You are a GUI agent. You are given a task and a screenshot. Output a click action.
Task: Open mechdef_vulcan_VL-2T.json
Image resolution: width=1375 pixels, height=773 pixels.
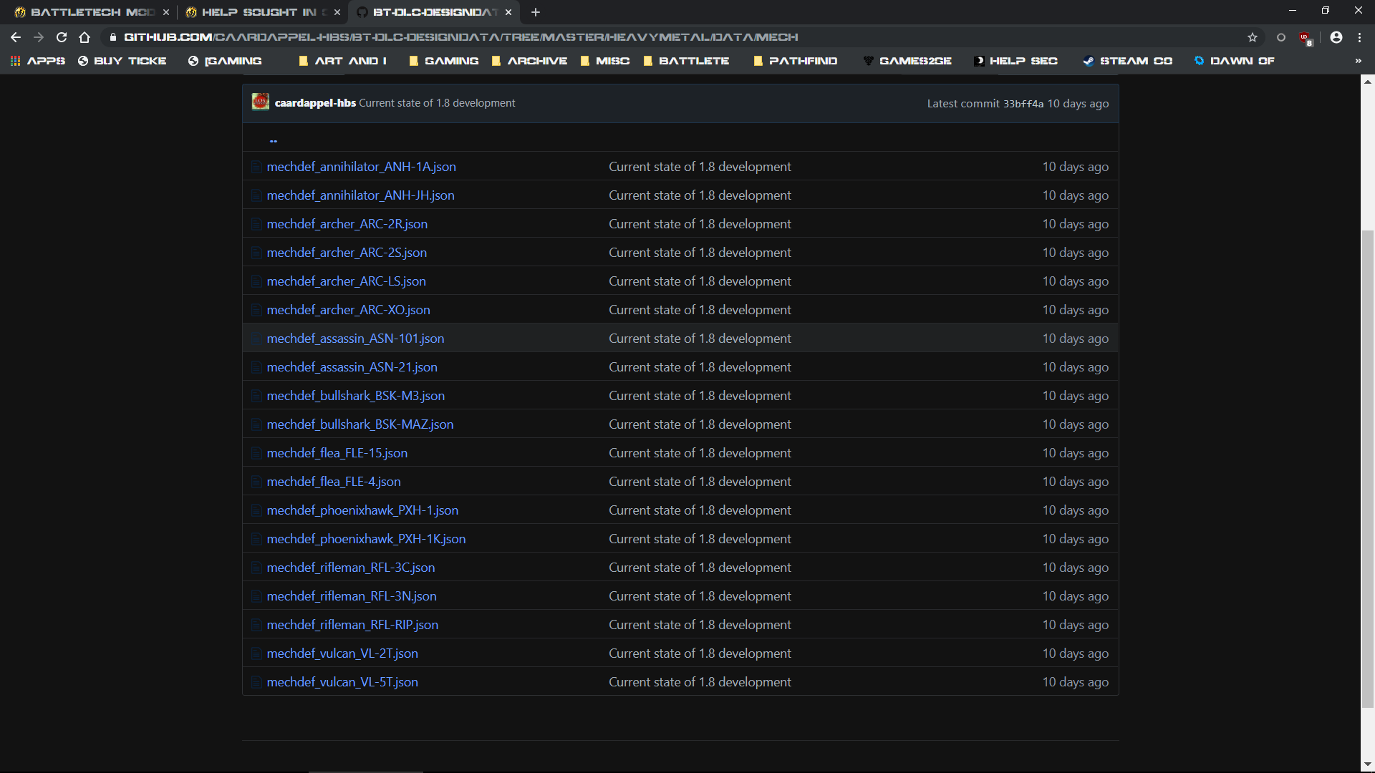(x=342, y=653)
